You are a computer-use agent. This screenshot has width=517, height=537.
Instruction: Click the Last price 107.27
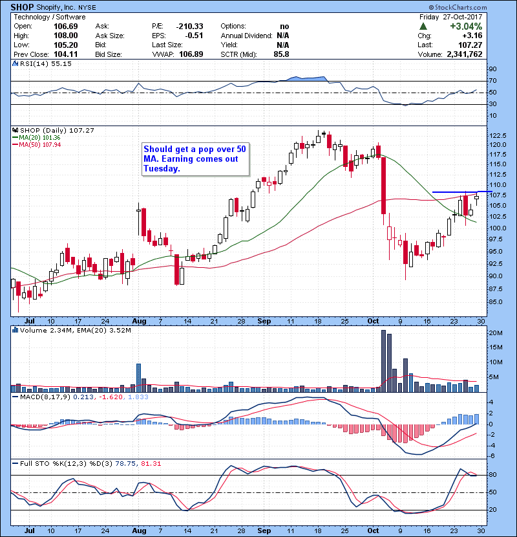pos(470,45)
